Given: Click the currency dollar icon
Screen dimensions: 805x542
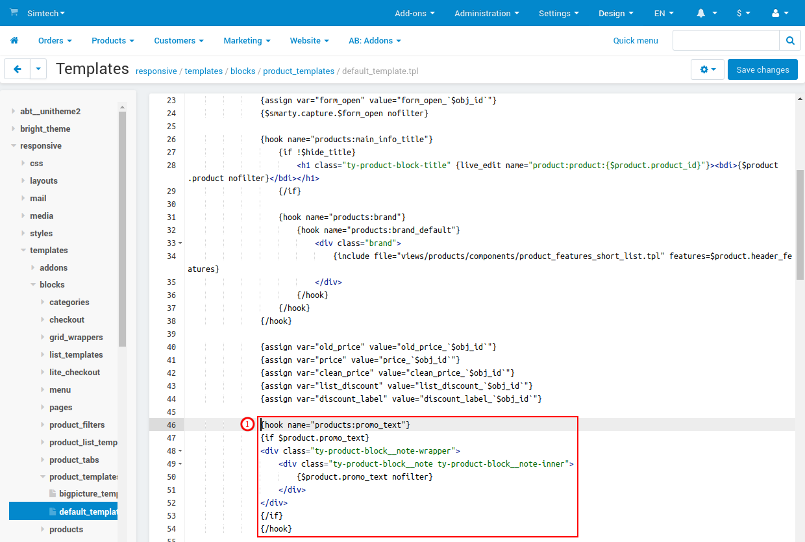Looking at the screenshot, I should click(x=740, y=13).
